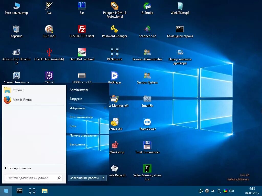Viewport: 262px width, 196px height.
Task: Open the shutdown options arrow
Action: point(104,178)
